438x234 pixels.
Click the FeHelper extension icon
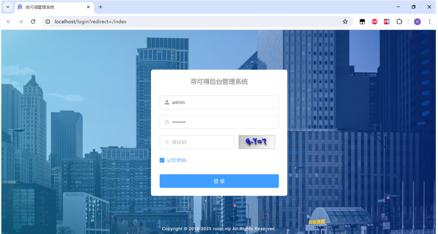[x=387, y=21]
